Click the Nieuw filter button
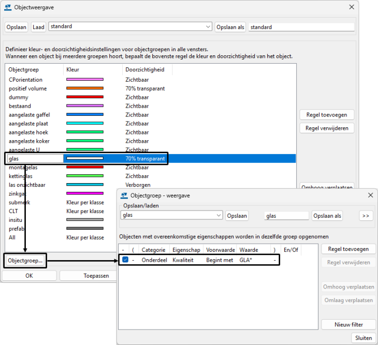 [x=348, y=324]
